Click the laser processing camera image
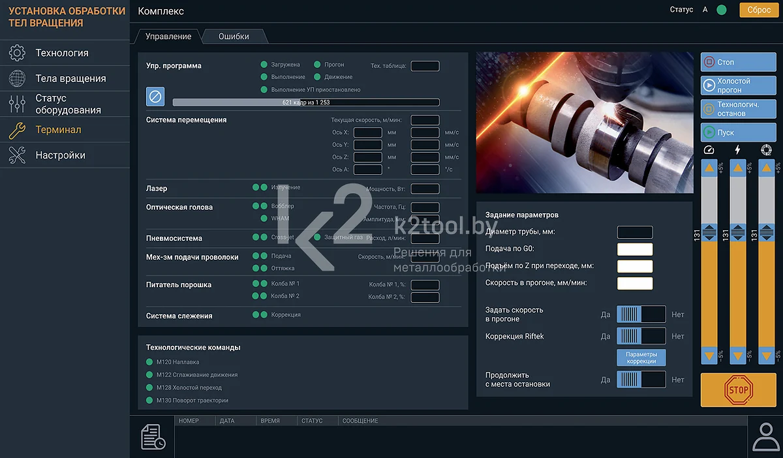The image size is (783, 458). [585, 123]
